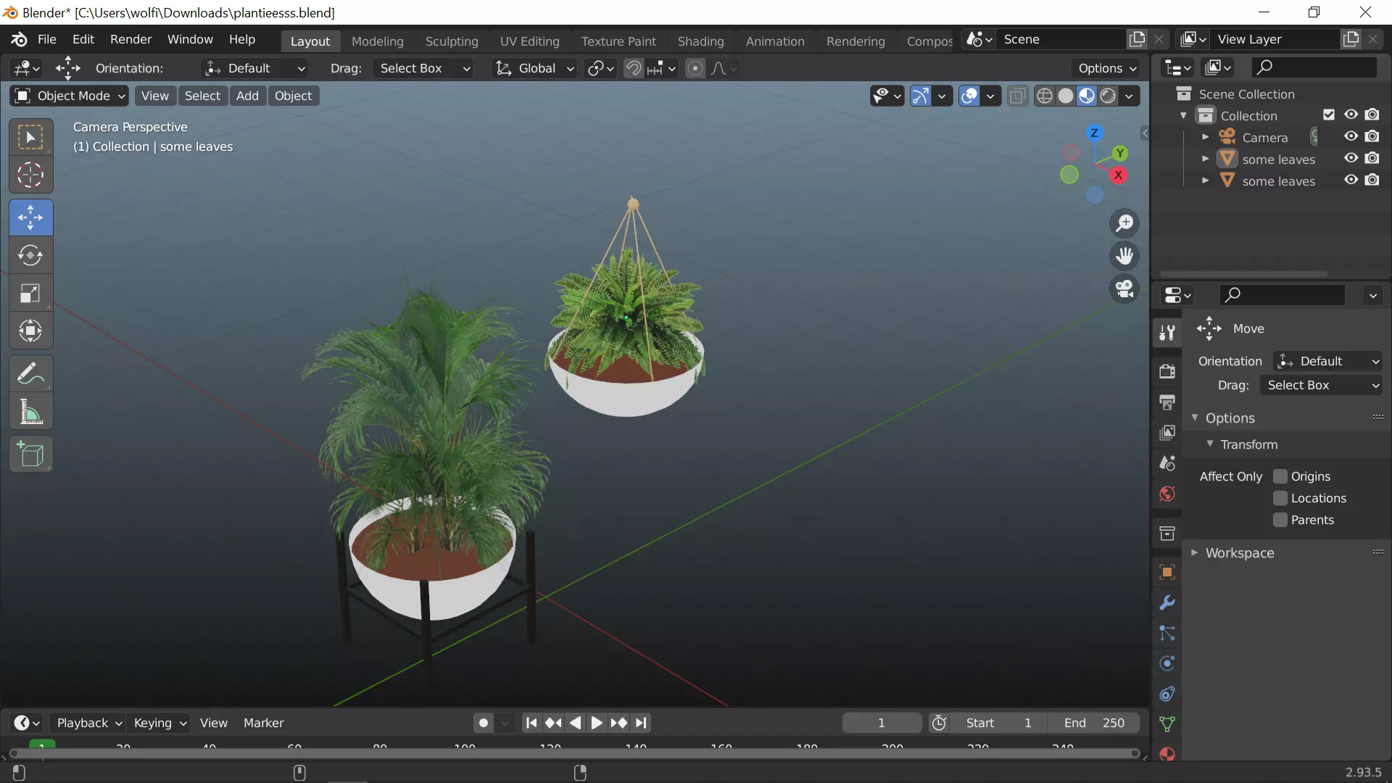Open the Render menu
The width and height of the screenshot is (1392, 783).
click(130, 39)
